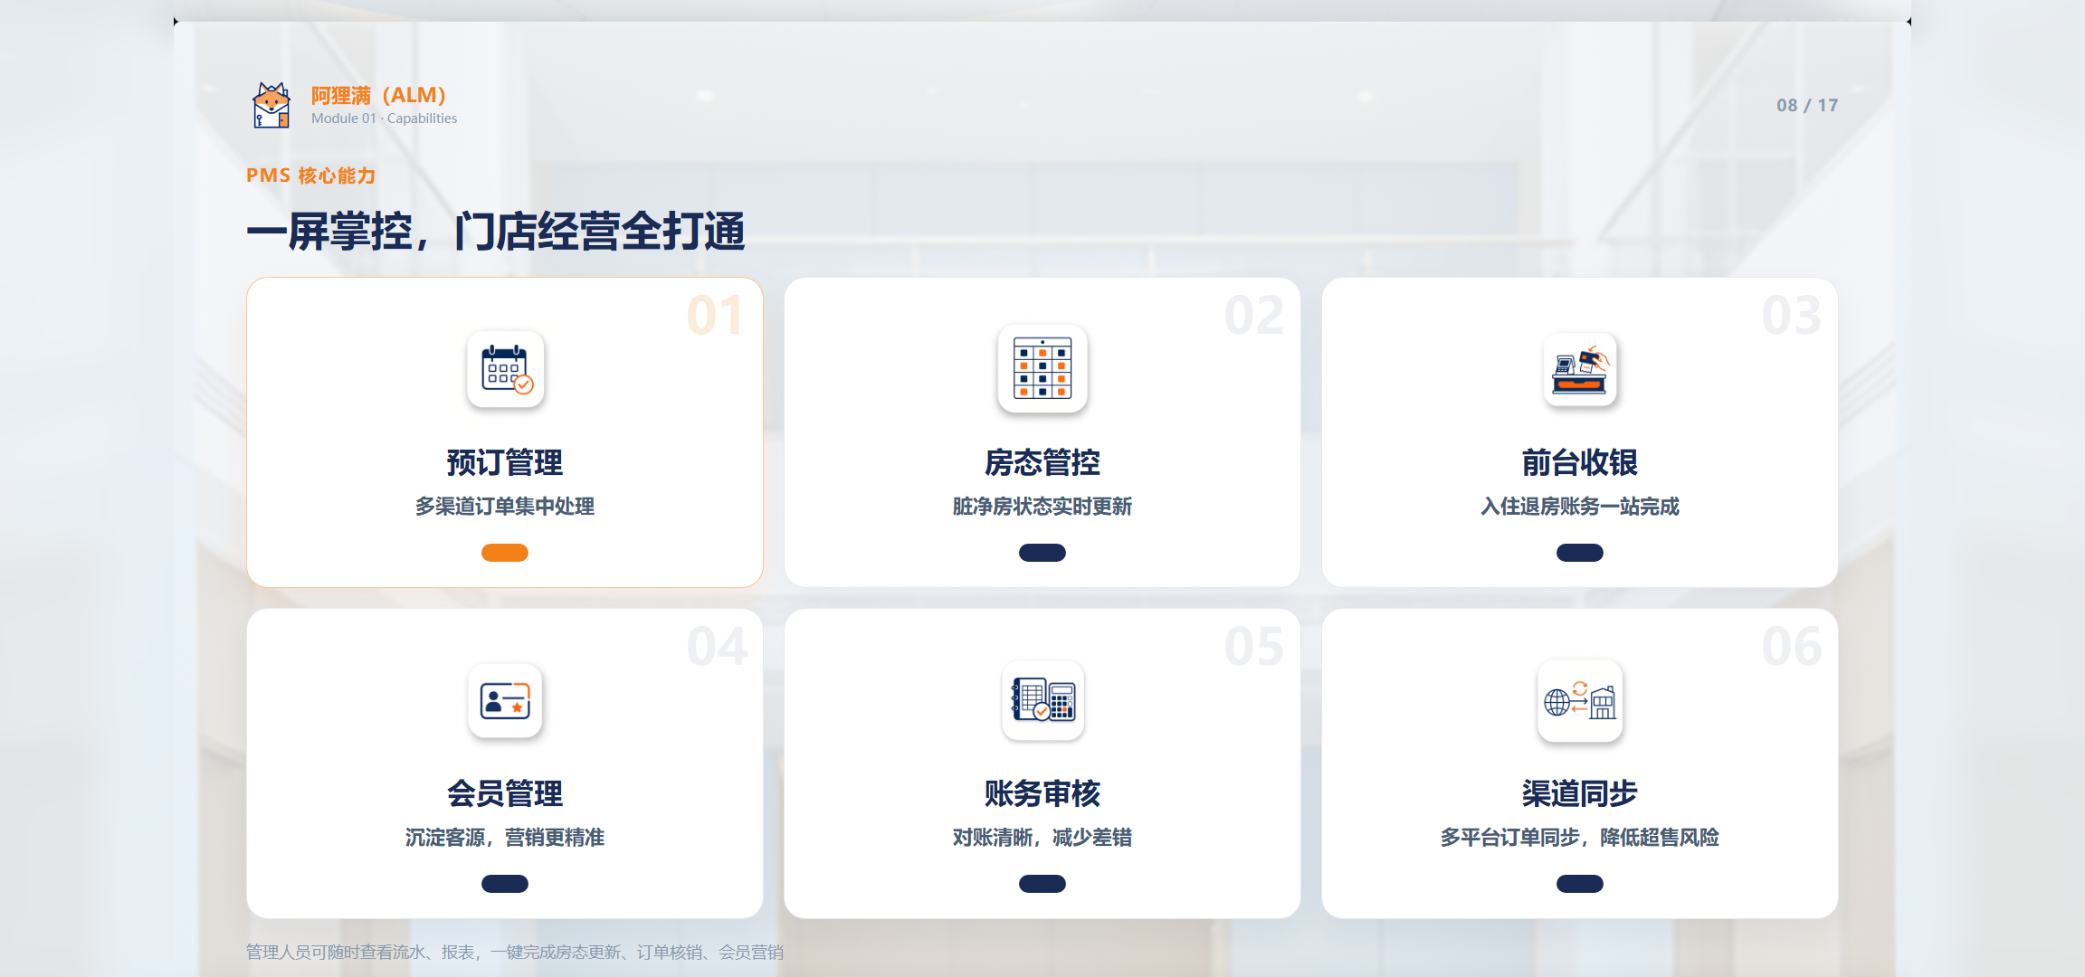2085x977 pixels.
Task: Select the navy pill under 渠道同步
Action: (x=1580, y=884)
